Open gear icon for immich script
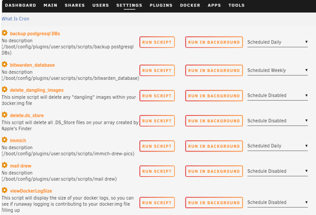This screenshot has width=316, height=215. click(5, 140)
